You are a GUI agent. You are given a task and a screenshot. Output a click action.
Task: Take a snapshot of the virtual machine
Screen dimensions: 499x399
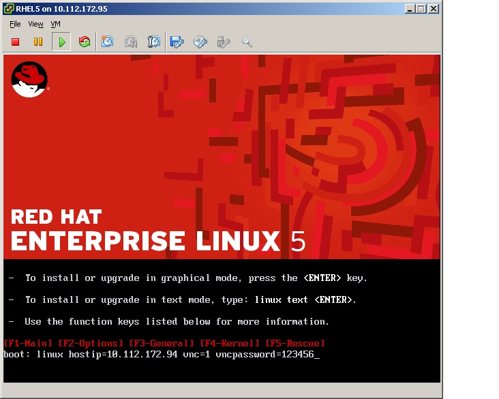pyautogui.click(x=107, y=42)
